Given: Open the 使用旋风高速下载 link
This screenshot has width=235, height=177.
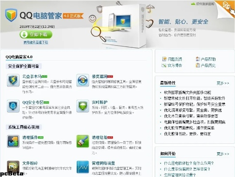Looking at the screenshot, I should [35, 42].
